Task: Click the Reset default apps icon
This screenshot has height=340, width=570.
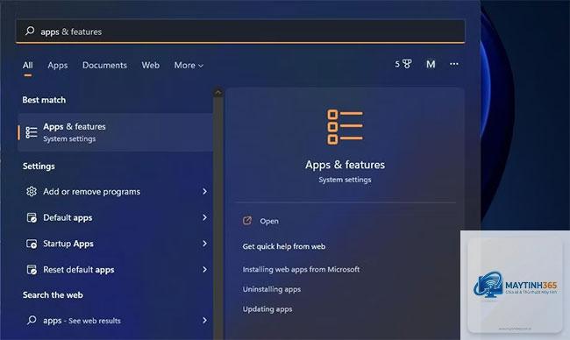Action: [32, 270]
